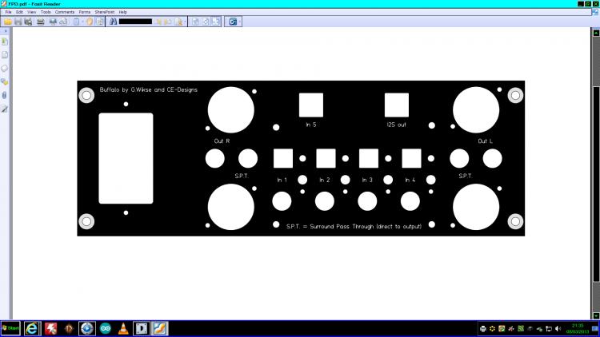Click the fit page toolbar icon
The height and width of the screenshot is (337, 600).
tap(195, 22)
